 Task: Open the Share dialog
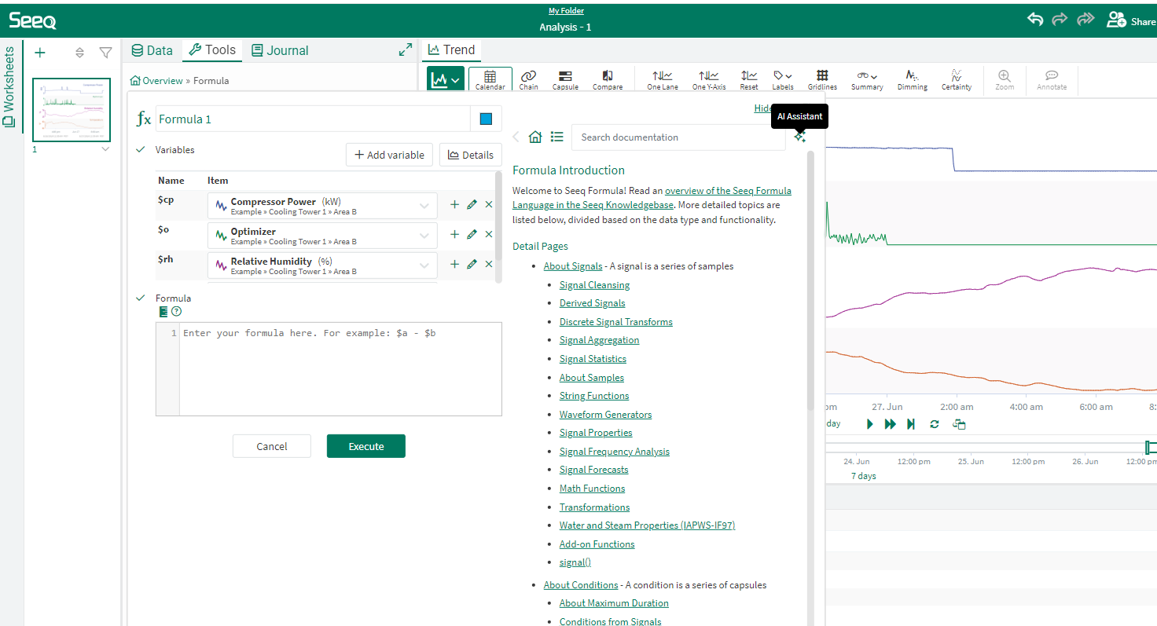[x=1130, y=20]
